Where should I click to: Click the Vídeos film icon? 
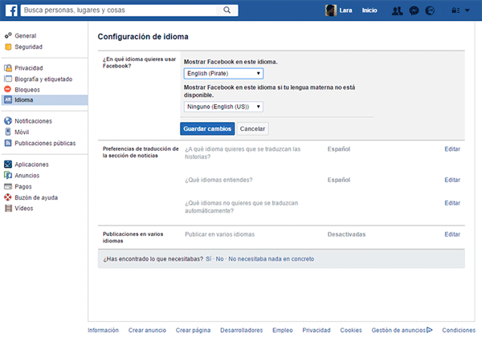[8, 208]
